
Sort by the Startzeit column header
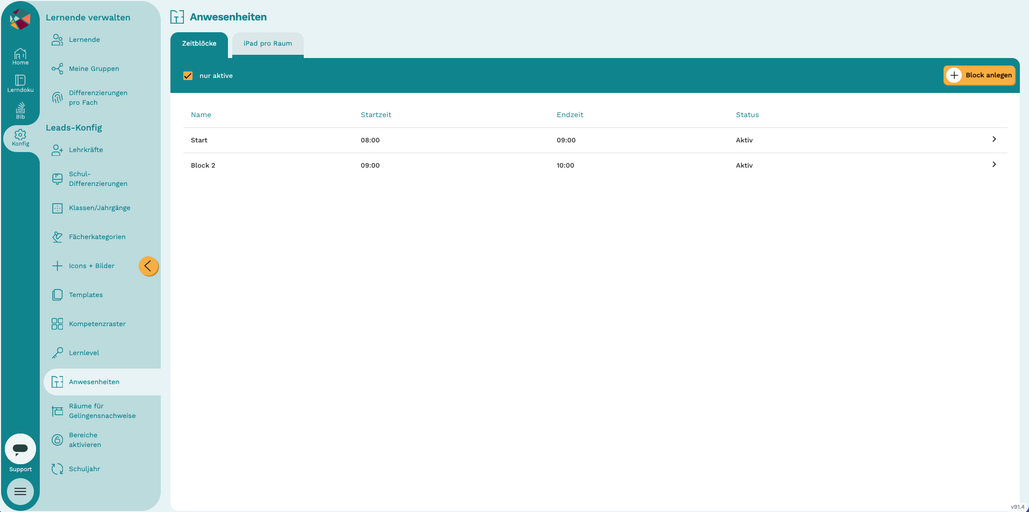coord(376,115)
